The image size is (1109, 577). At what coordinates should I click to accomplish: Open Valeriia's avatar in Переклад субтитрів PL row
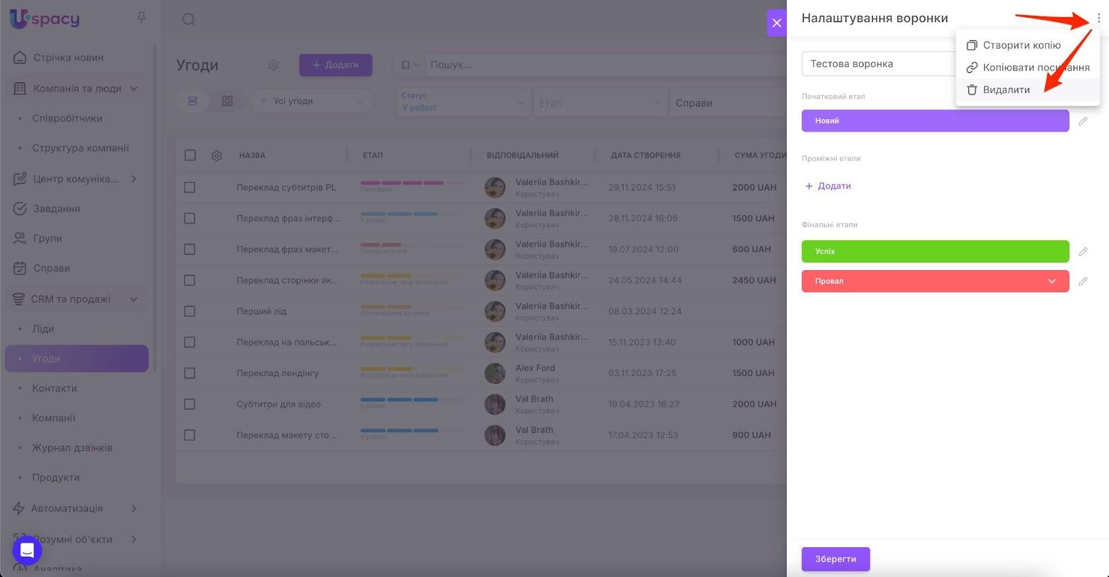tap(495, 188)
